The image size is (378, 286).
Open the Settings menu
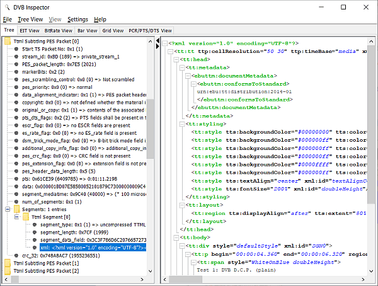(x=77, y=20)
